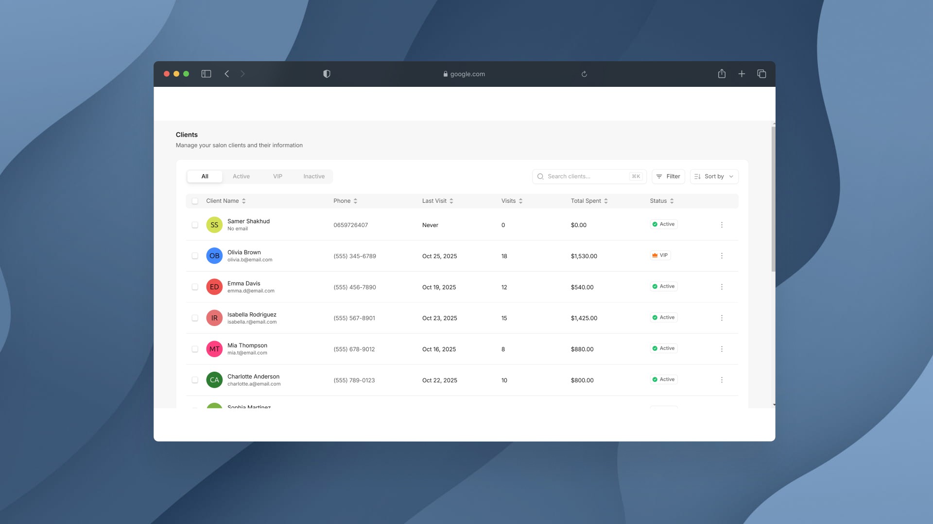The width and height of the screenshot is (933, 524).
Task: Tick the checkbox for Samer Shakhud
Action: [195, 225]
